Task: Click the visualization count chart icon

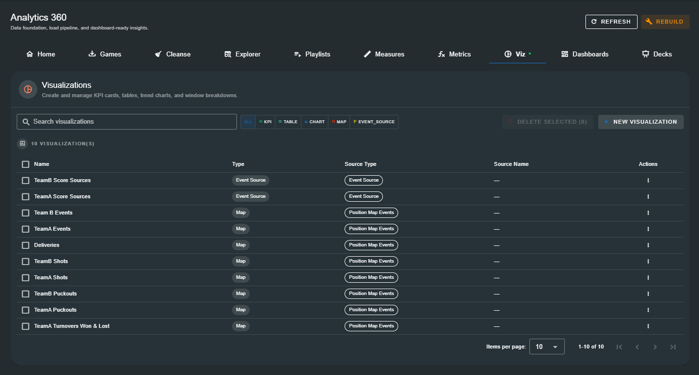Action: [22, 144]
